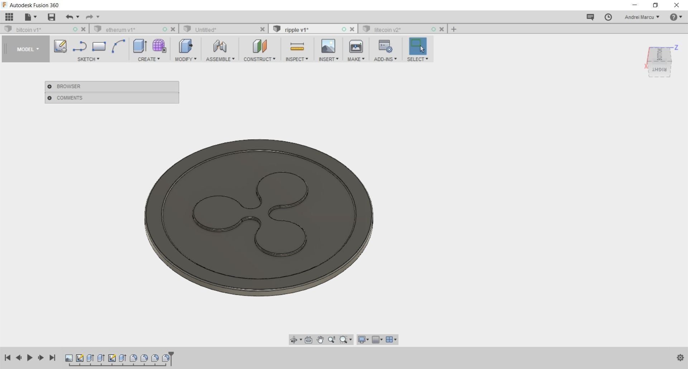688x369 pixels.
Task: Click the Create Form tool
Action: 159,46
